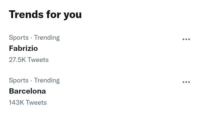Click the Sports label above Barcelona
The height and width of the screenshot is (120, 200).
(19, 80)
